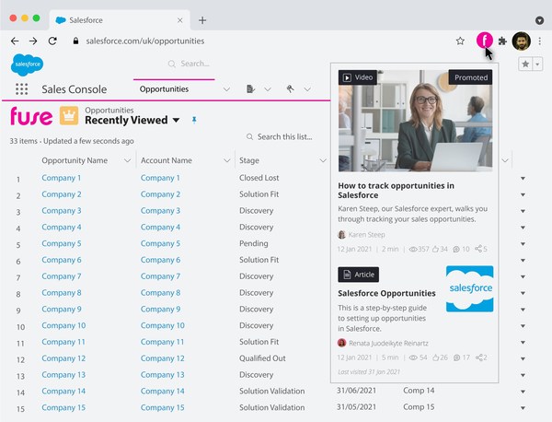Open the browser extensions puzzle icon

click(502, 41)
